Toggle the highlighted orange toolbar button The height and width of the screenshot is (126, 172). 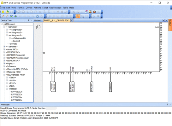pos(78,16)
